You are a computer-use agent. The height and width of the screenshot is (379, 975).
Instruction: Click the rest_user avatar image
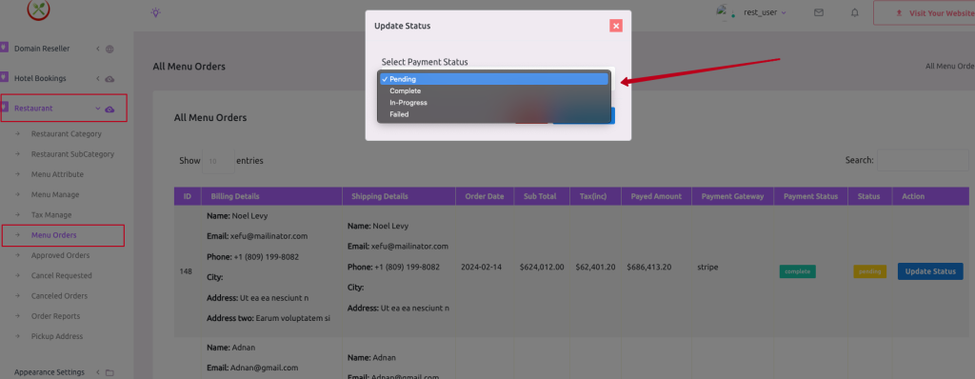click(722, 11)
